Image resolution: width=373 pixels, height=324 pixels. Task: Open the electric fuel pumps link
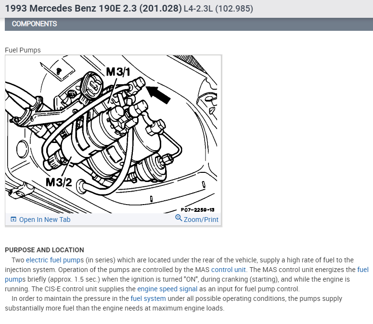[x=53, y=260]
